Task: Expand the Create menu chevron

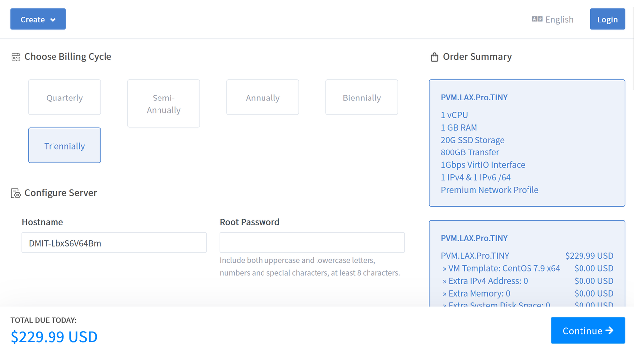Action: coord(53,20)
